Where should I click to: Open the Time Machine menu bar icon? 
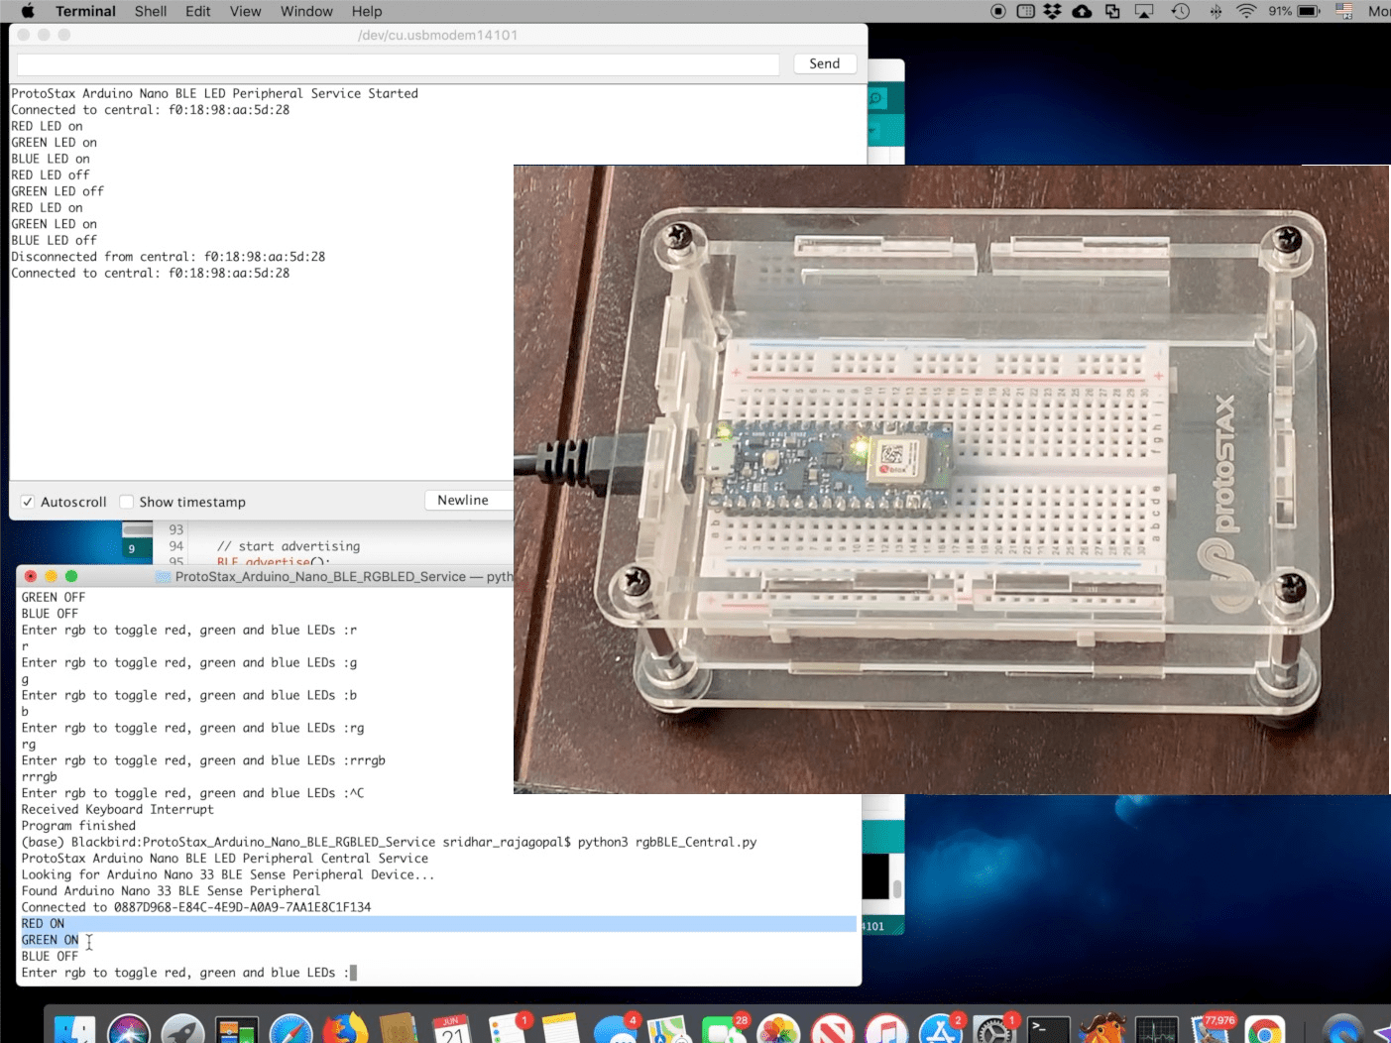(x=1180, y=11)
